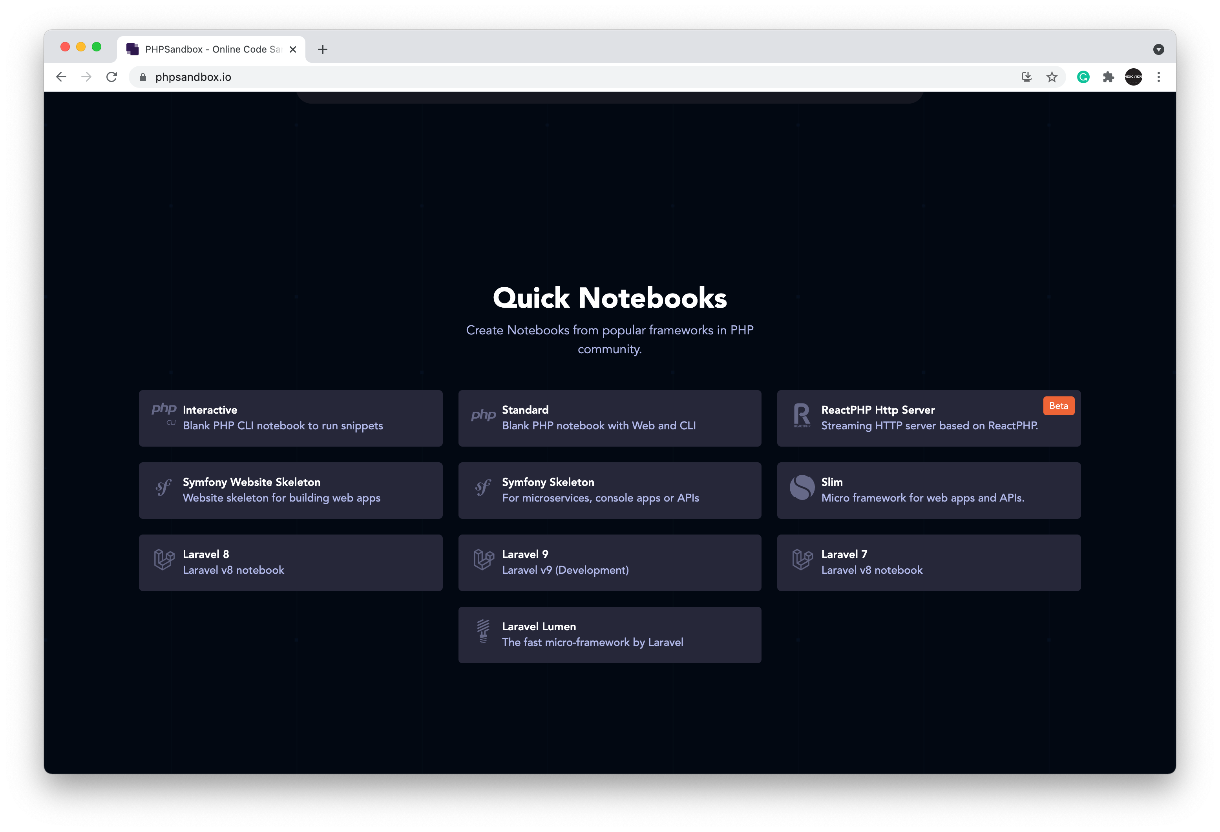Open the browser extensions puzzle icon
The image size is (1220, 832).
click(x=1109, y=77)
